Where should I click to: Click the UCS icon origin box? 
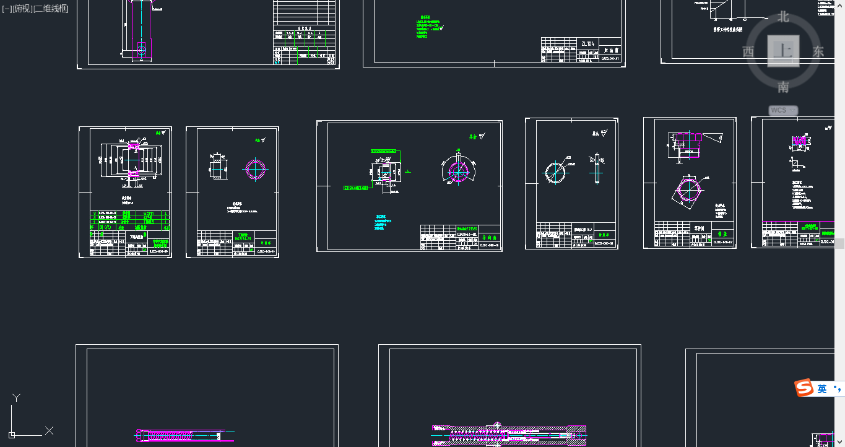(12, 435)
